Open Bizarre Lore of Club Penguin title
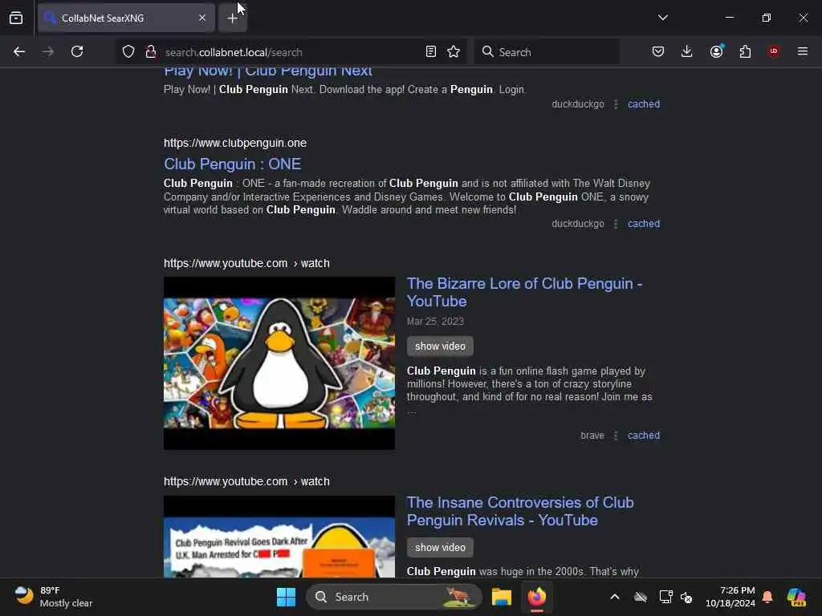The width and height of the screenshot is (822, 616). click(524, 292)
